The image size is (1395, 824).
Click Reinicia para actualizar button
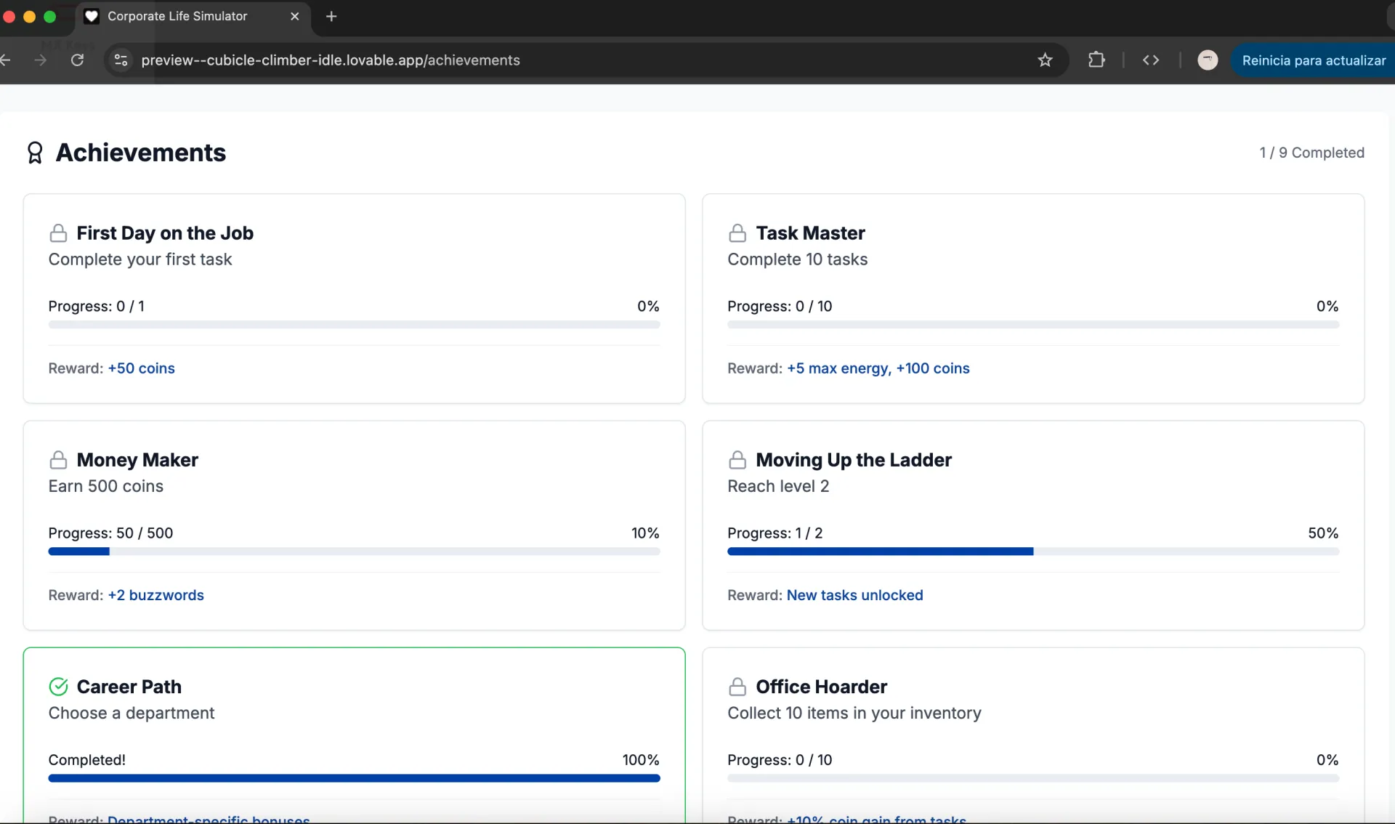pos(1313,60)
